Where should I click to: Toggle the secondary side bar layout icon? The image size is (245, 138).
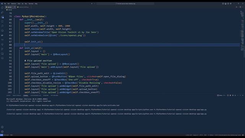228,3
